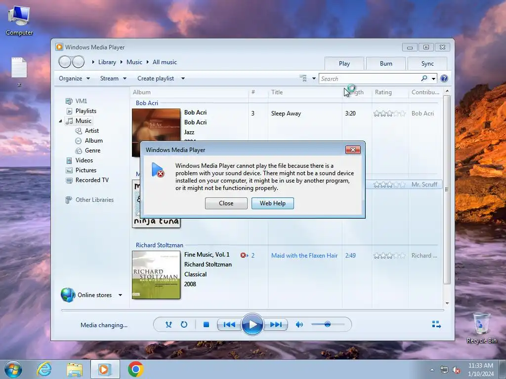
Task: Open Windows Explorer from the taskbar
Action: pos(75,370)
